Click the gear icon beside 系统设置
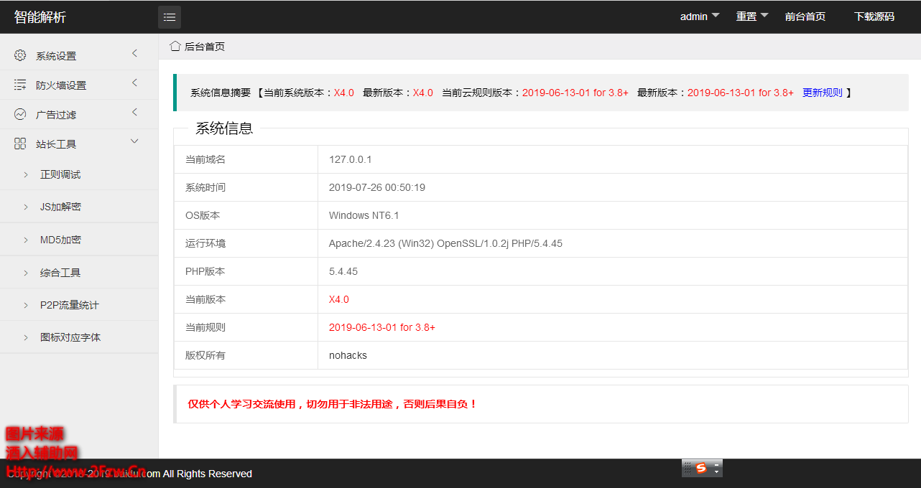This screenshot has width=921, height=488. pyautogui.click(x=20, y=55)
